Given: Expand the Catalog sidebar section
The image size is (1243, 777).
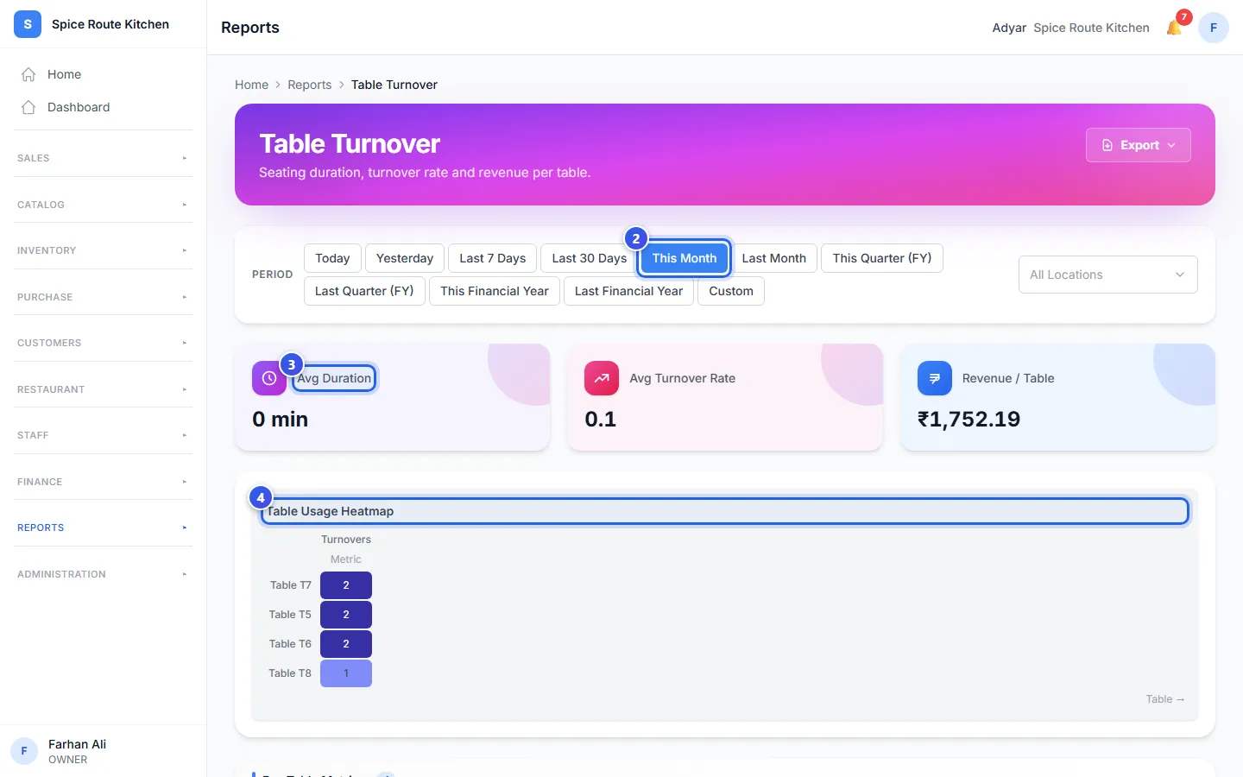Looking at the screenshot, I should [103, 205].
